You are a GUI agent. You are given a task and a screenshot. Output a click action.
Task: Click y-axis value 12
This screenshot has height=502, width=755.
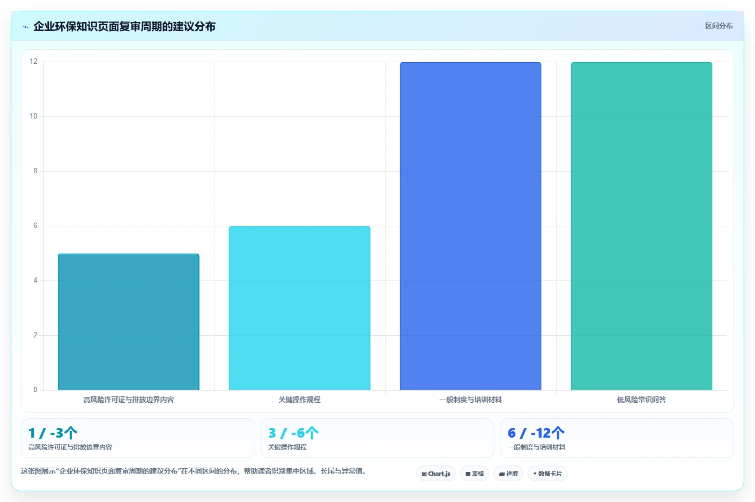pos(33,62)
